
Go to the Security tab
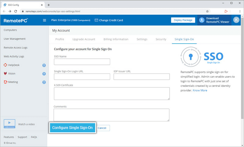(x=161, y=39)
